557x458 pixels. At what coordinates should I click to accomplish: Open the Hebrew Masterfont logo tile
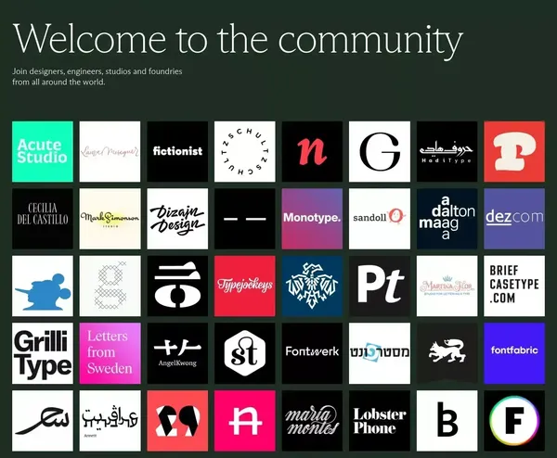(380, 353)
